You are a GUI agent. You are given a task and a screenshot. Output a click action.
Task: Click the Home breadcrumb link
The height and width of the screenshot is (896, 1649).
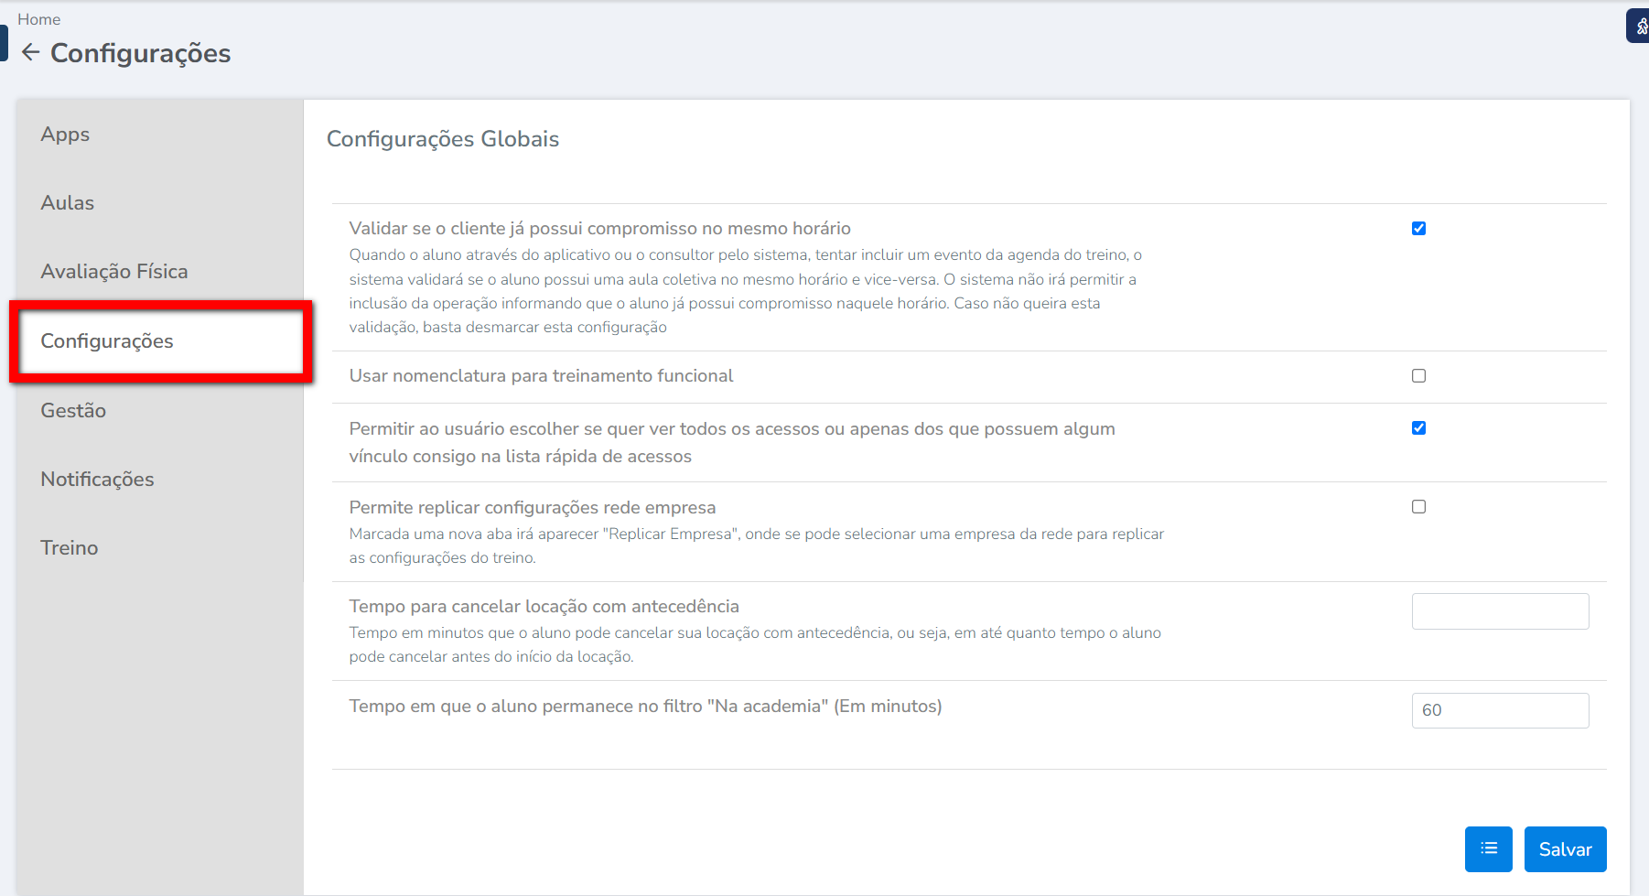pyautogui.click(x=38, y=19)
